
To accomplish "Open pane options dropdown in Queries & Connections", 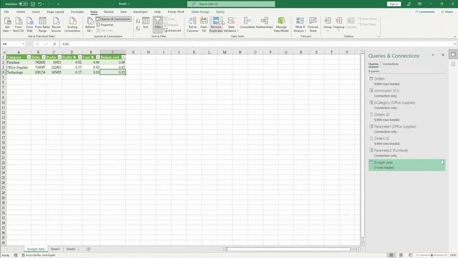I will 433,55.
